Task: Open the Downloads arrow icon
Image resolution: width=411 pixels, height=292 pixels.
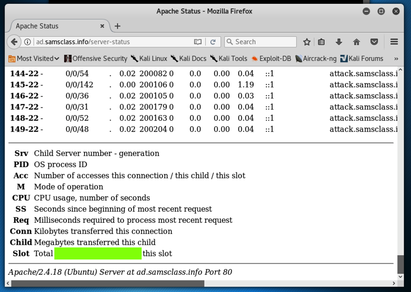Action: (x=339, y=42)
